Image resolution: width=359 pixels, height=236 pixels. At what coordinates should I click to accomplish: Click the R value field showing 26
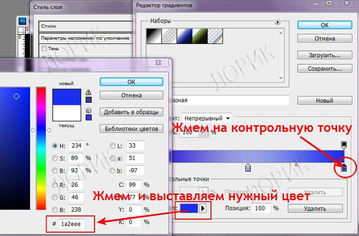[x=76, y=185]
